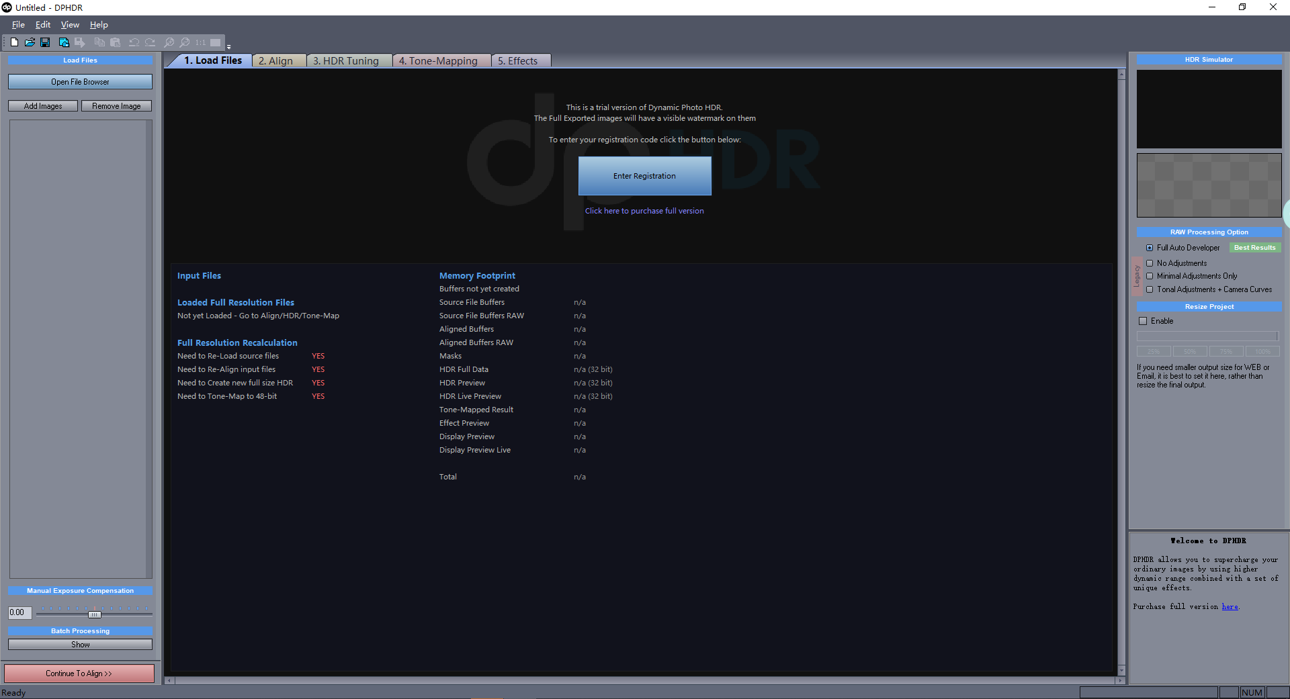Click the 25% resize preset button

pos(1154,351)
